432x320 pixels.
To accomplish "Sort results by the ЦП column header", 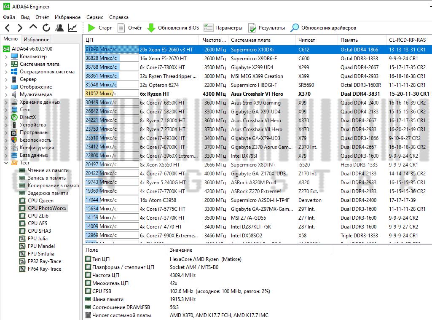I will point(141,40).
